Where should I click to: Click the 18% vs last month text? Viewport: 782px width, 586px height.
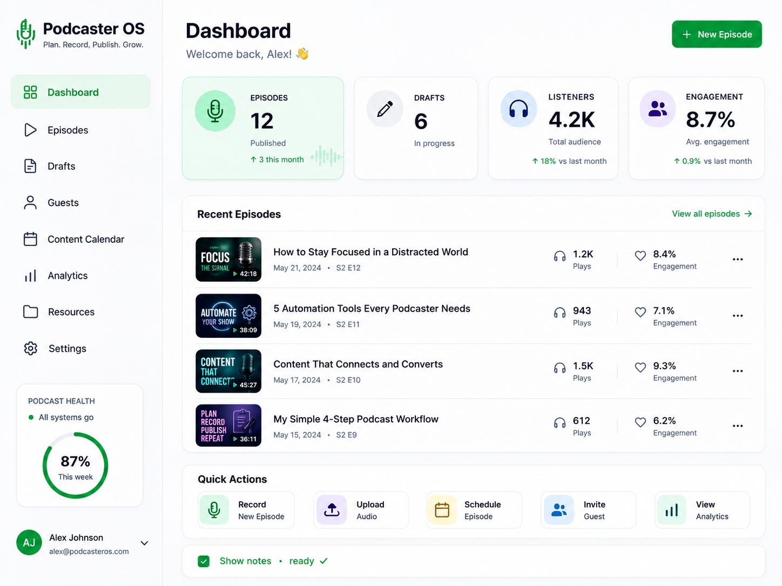pyautogui.click(x=569, y=161)
